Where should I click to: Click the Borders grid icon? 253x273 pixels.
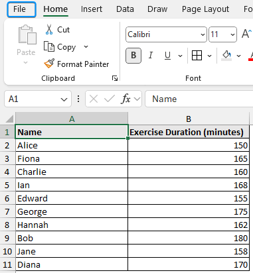click(x=197, y=55)
